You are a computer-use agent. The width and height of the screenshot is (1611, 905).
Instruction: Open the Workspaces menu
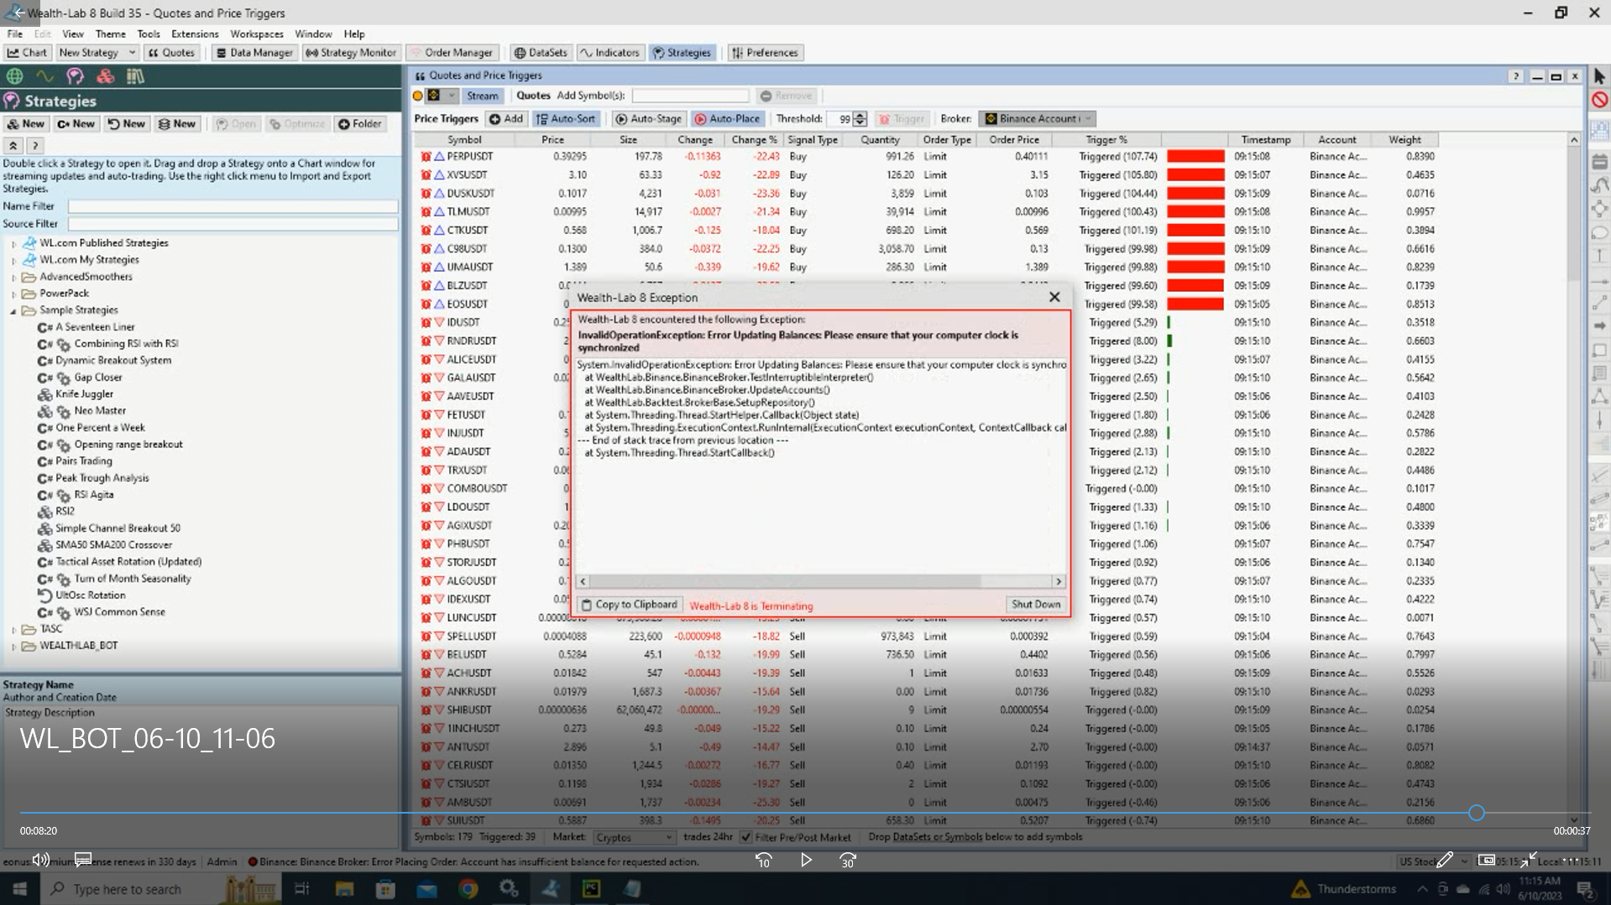point(256,34)
